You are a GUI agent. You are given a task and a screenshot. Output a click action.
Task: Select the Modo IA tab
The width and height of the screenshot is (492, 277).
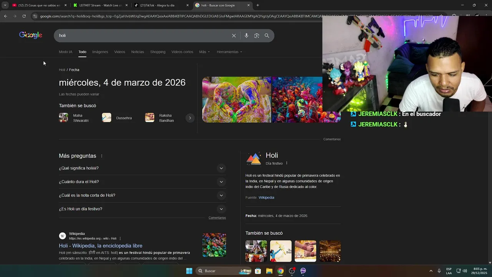(65, 52)
